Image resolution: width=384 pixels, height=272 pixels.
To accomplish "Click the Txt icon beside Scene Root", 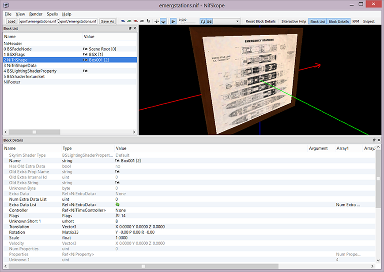I will (85, 49).
